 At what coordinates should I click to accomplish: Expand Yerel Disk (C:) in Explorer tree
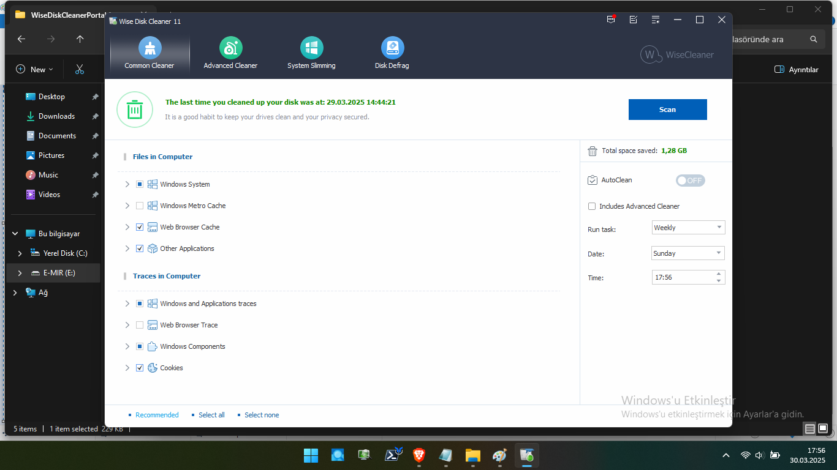[20, 253]
